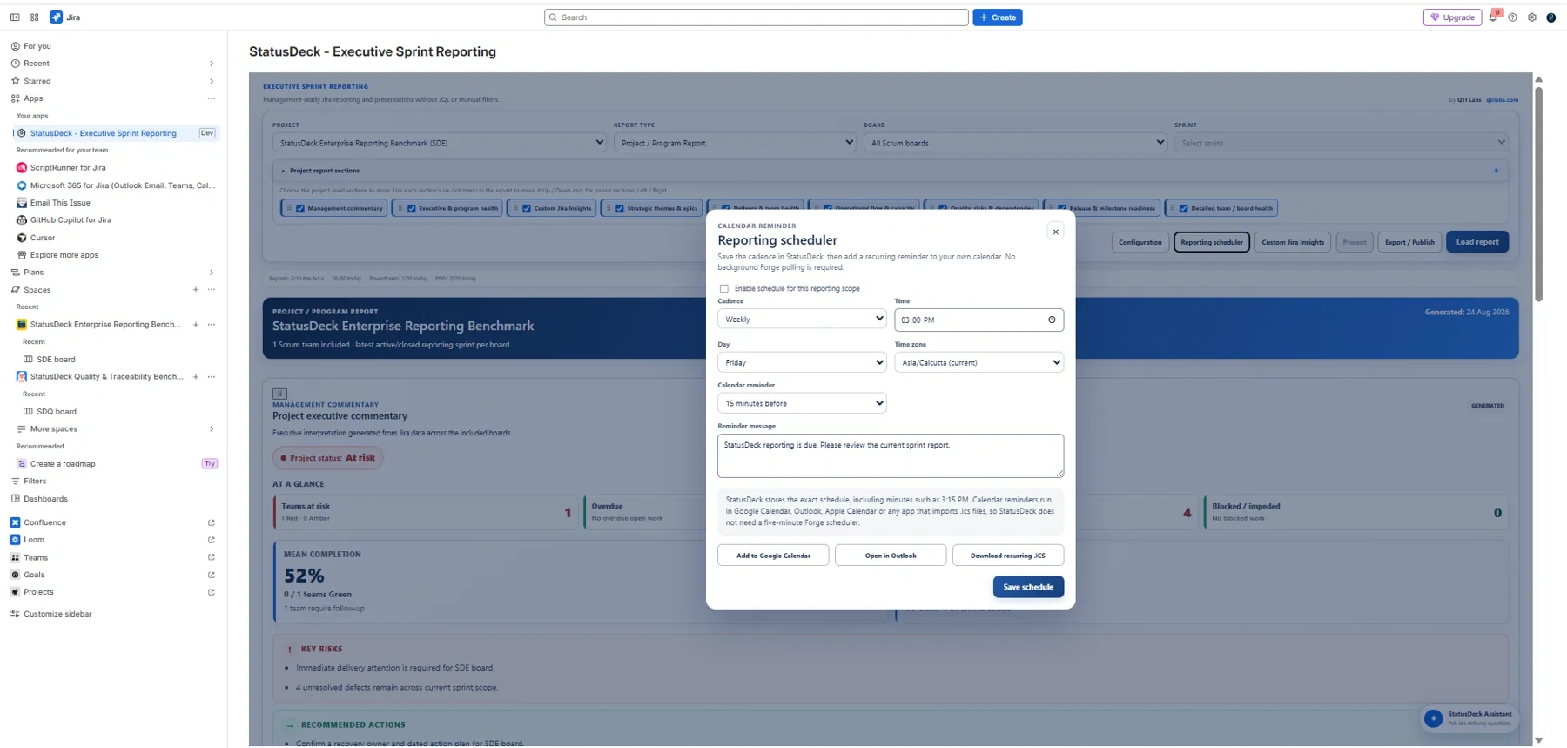The width and height of the screenshot is (1567, 748).
Task: Open GitHub Copilot for Jira
Action: [71, 219]
